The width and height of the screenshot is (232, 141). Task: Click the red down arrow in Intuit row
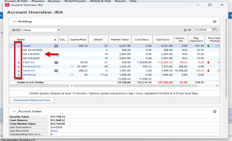click(x=208, y=71)
